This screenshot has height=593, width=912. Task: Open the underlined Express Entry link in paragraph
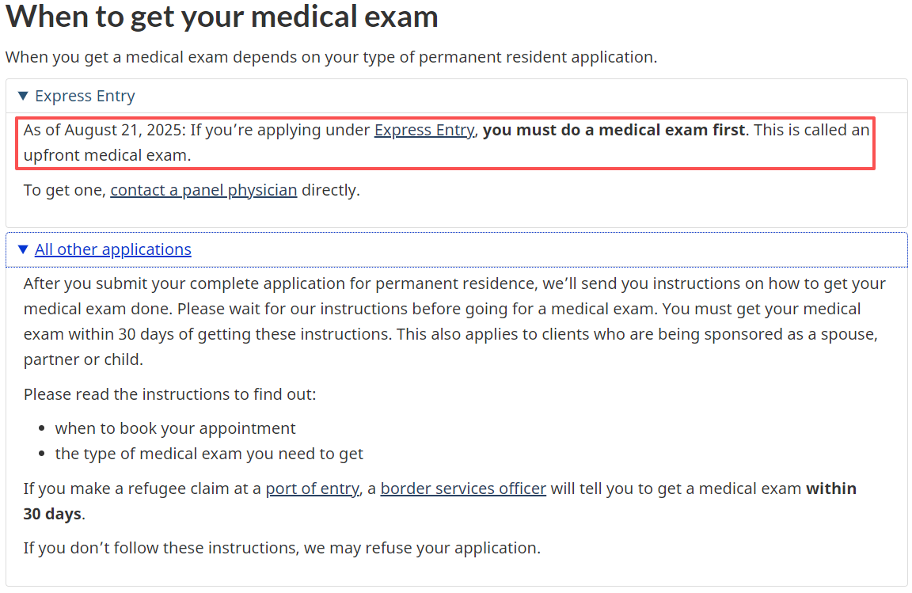[x=424, y=130]
